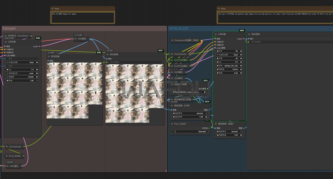Increase the 步数 value with right arrow
The image size is (333, 179).
241,58
